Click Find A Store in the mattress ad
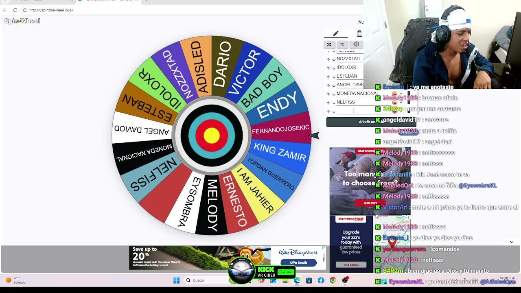This screenshot has width=521, height=293. pyautogui.click(x=351, y=265)
